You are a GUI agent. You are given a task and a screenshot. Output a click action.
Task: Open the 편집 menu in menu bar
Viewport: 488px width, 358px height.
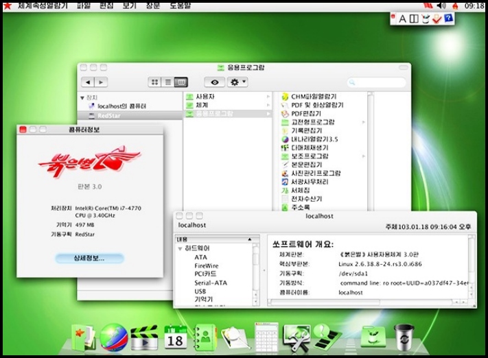pyautogui.click(x=106, y=5)
